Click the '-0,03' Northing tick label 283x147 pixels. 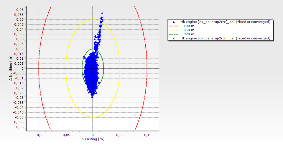click(x=19, y=98)
